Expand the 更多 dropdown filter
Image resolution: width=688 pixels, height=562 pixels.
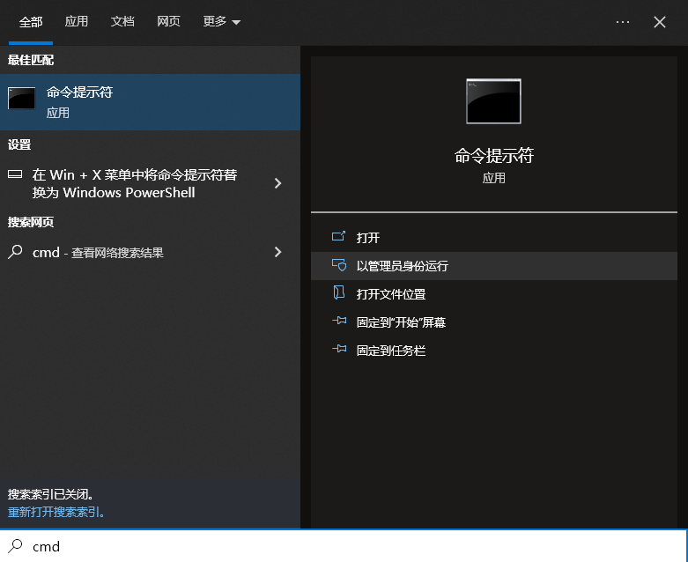tap(221, 22)
